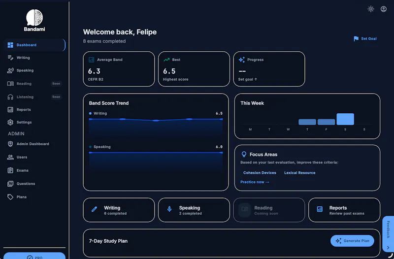Click the Set Goal link
The image size is (394, 259).
365,39
